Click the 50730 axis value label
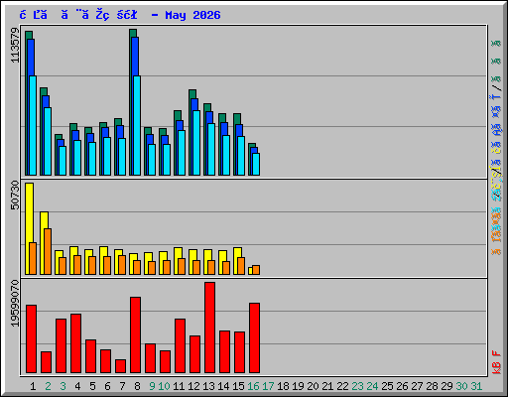 click(15, 195)
